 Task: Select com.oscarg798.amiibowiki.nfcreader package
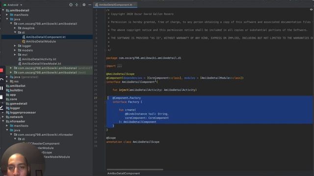[x=46, y=134]
